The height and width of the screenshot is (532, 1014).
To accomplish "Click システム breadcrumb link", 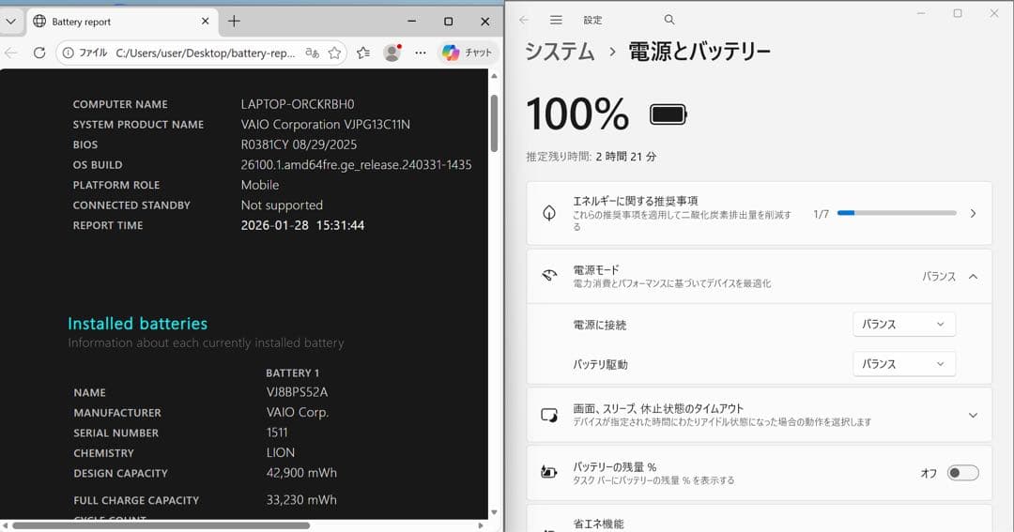I will point(560,51).
